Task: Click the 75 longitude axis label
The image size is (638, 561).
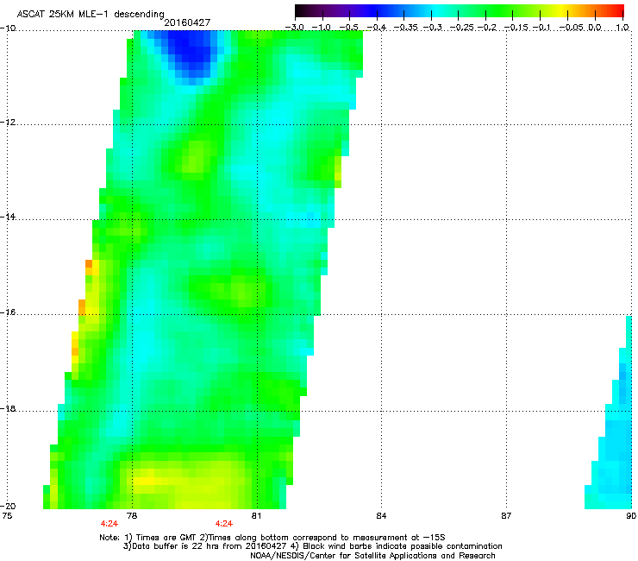Action: point(7,516)
